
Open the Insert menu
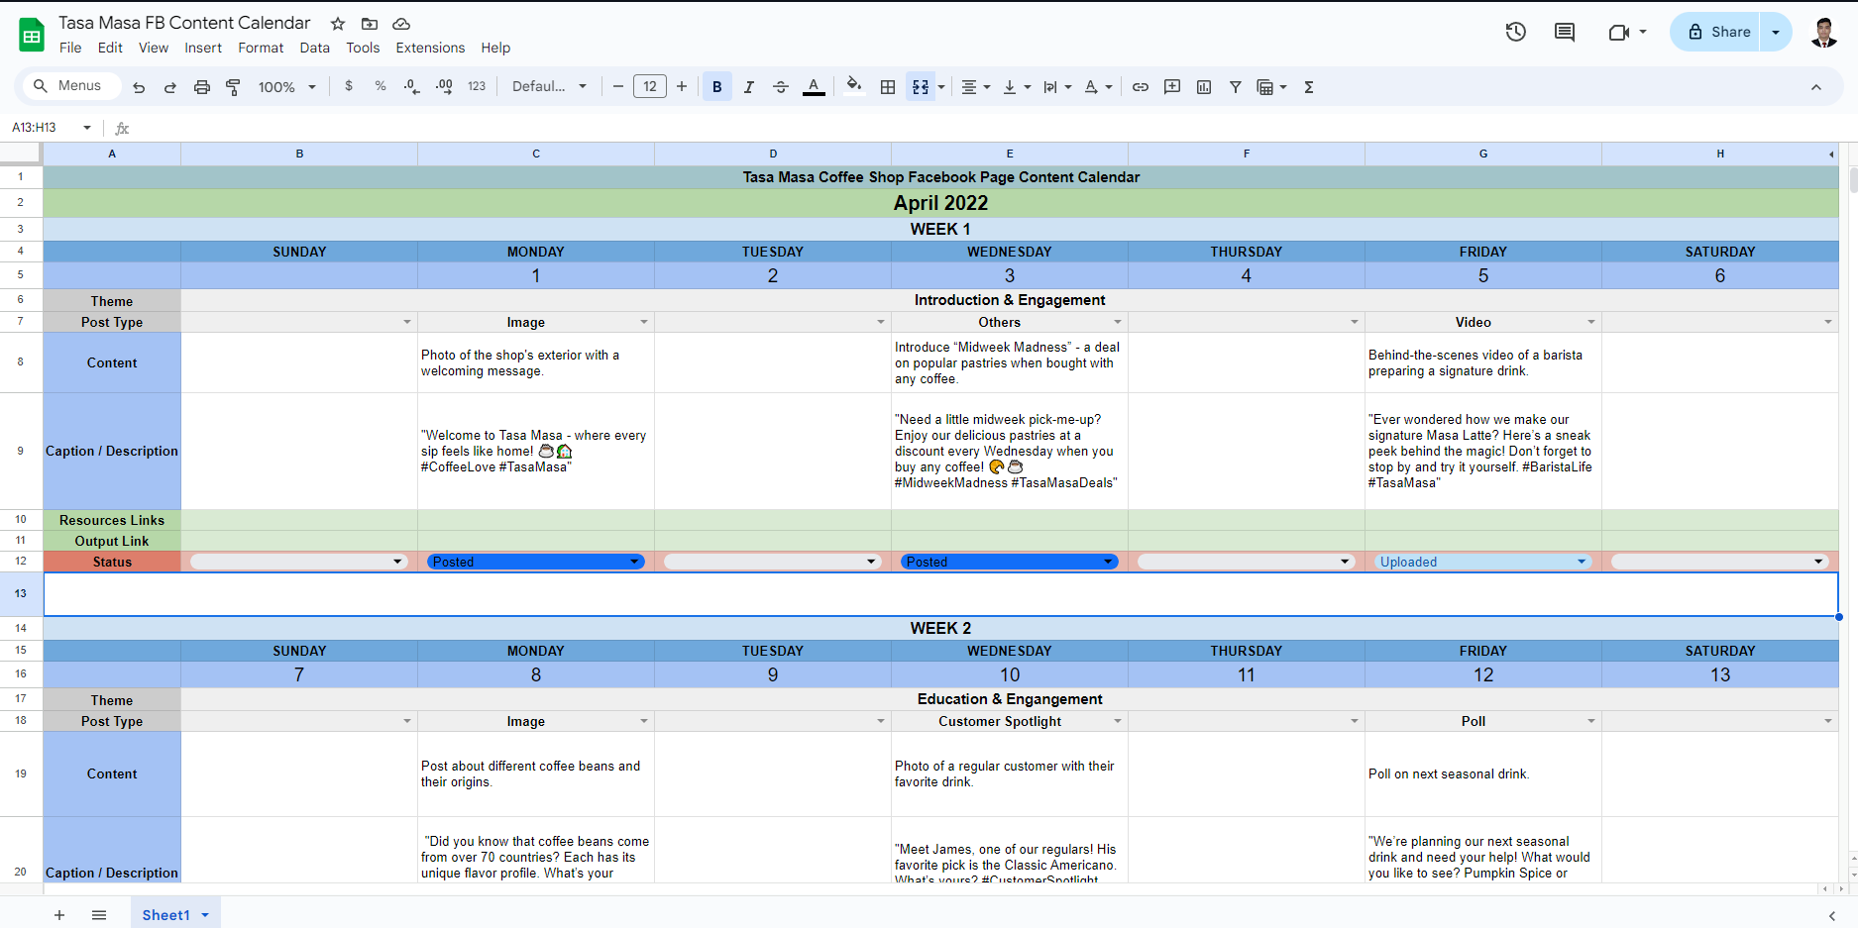point(203,48)
